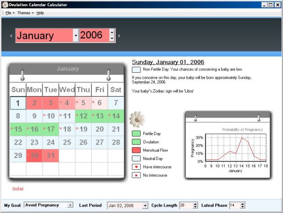Click the daisy flower icon
This screenshot has height=213, width=283.
[x=137, y=118]
